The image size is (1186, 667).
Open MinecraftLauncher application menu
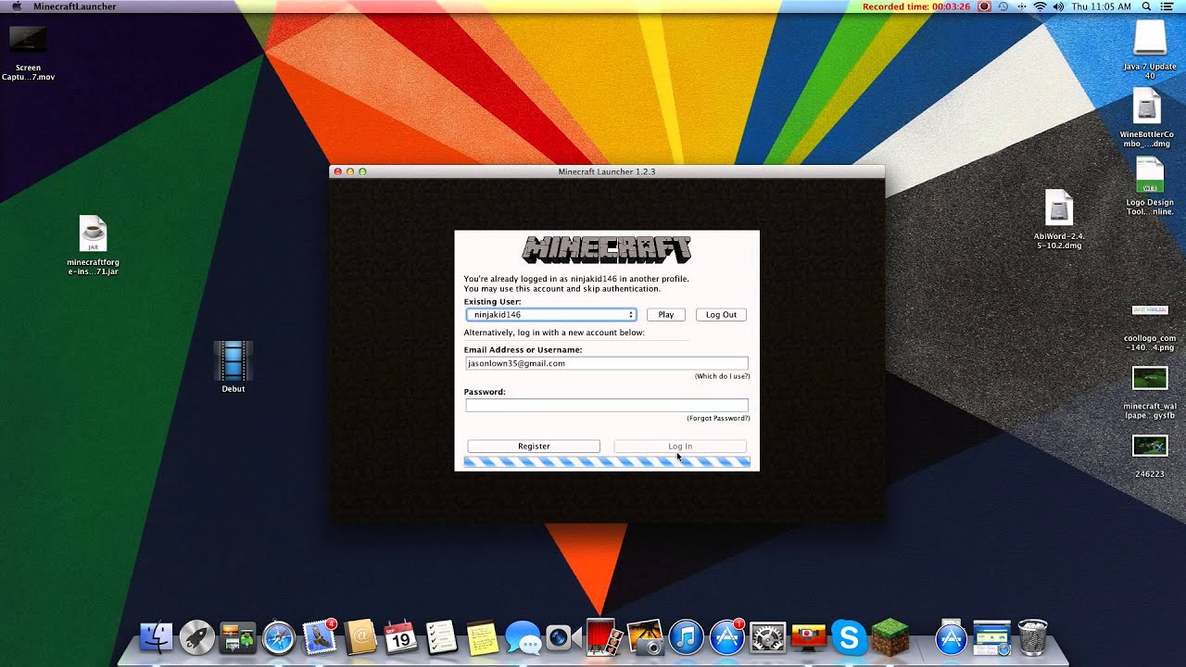point(74,6)
